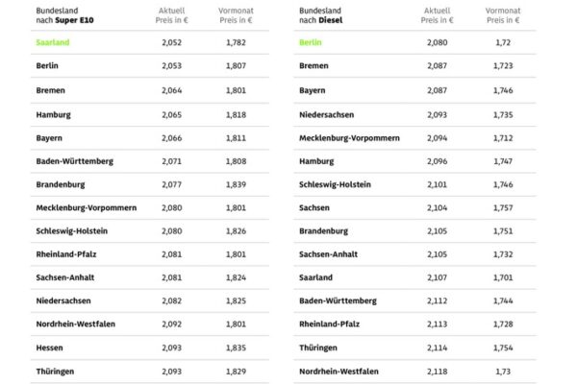Screen dimensions: 577x384
Task: Select the Super E10 column header
Action: [64, 15]
